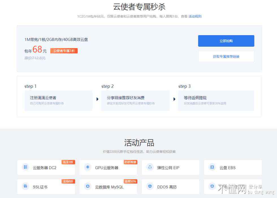Select the 分享链接推荐好友消费 step card

[135, 100]
